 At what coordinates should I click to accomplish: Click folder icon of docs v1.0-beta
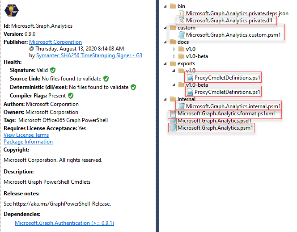coord(181,56)
